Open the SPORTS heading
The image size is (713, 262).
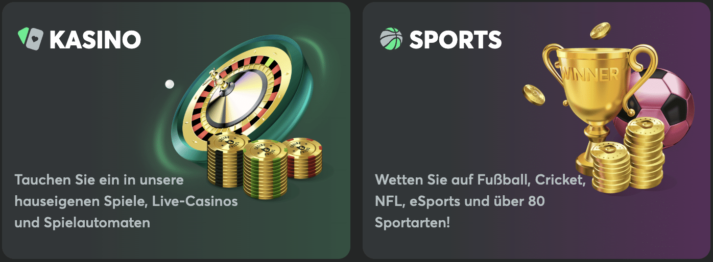(x=455, y=39)
